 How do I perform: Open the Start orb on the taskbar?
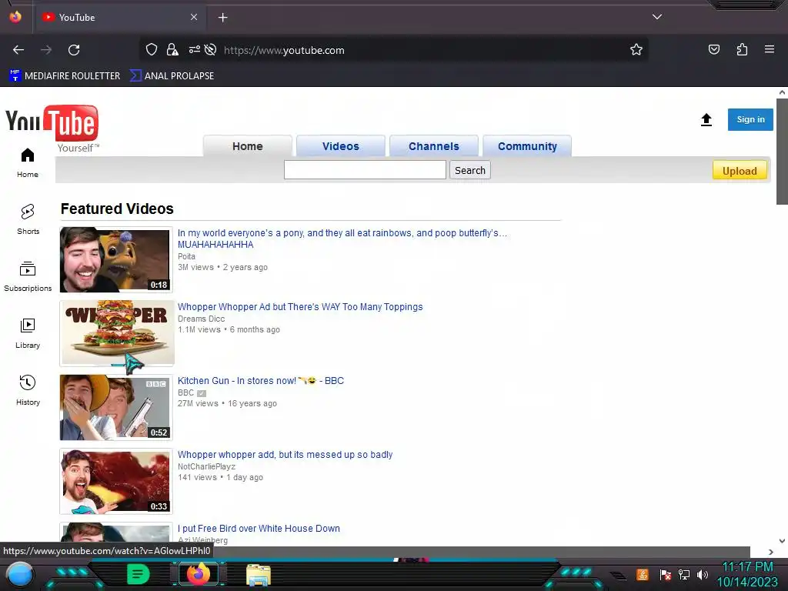(20, 574)
